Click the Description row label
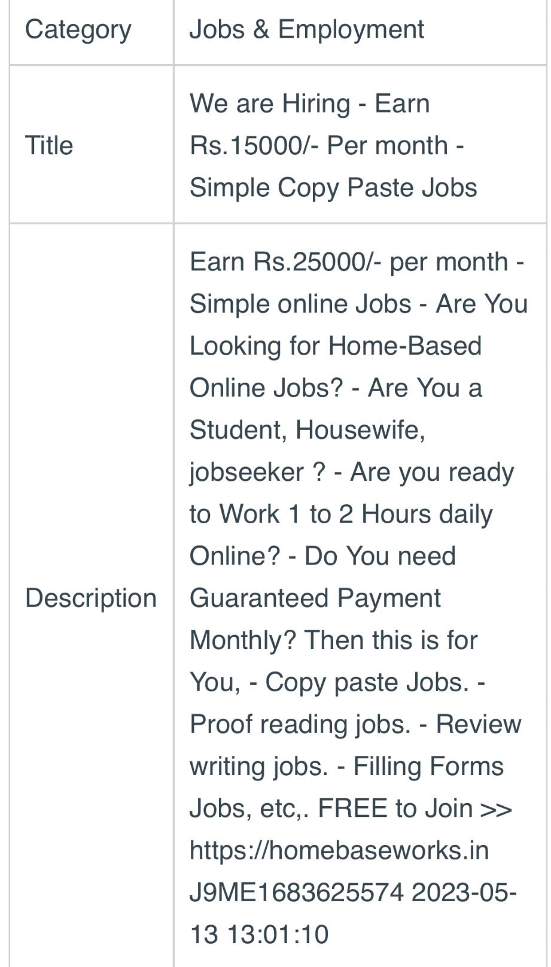 (91, 598)
